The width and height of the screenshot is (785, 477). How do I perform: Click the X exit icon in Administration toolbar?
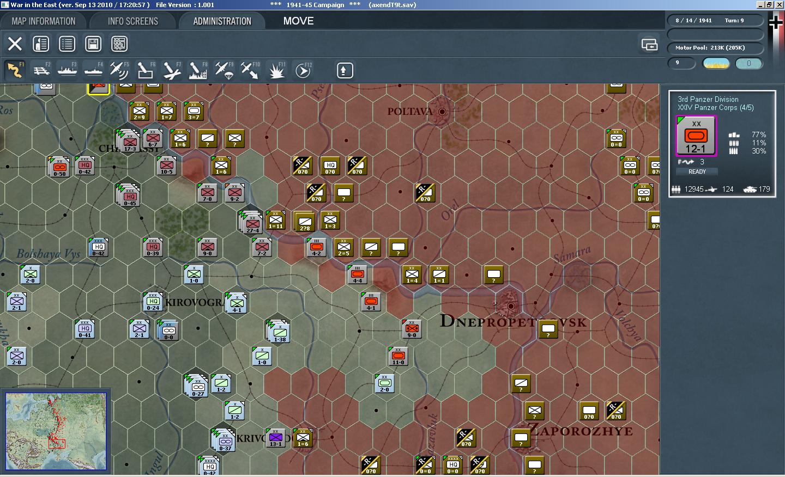15,44
